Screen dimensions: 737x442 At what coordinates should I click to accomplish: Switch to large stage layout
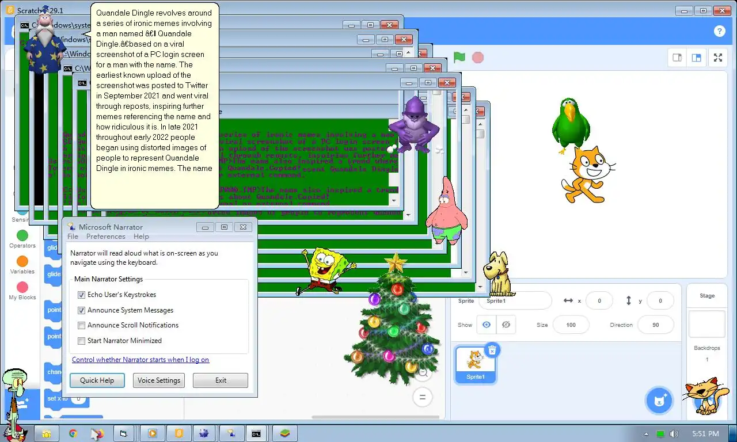coord(697,58)
